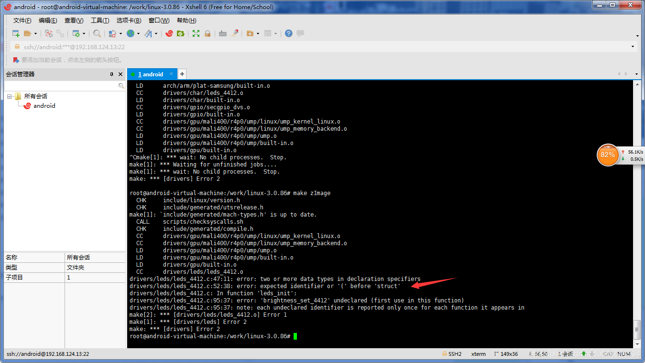Click the blue Help question mark icon
The height and width of the screenshot is (363, 645).
coord(289,33)
